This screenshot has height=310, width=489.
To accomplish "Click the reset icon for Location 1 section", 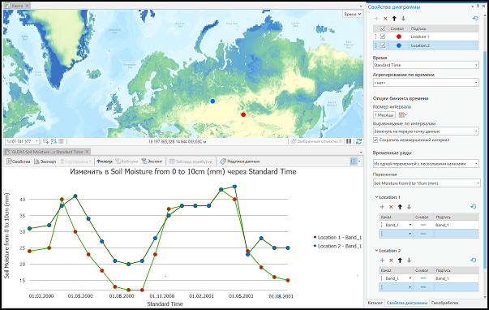I will (x=473, y=207).
